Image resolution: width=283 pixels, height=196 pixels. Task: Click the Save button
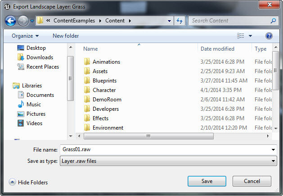207,181
